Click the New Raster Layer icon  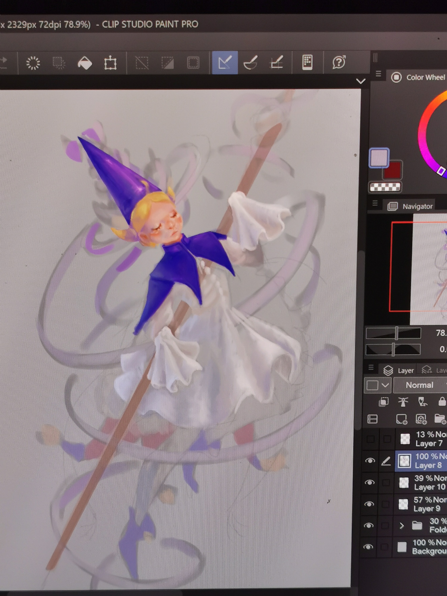click(x=401, y=419)
